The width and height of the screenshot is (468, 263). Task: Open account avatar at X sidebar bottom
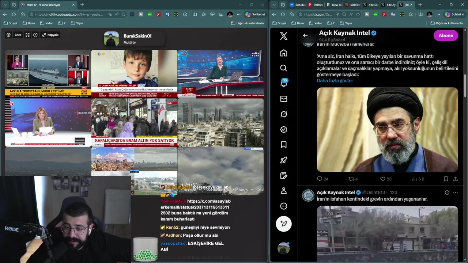click(x=284, y=248)
